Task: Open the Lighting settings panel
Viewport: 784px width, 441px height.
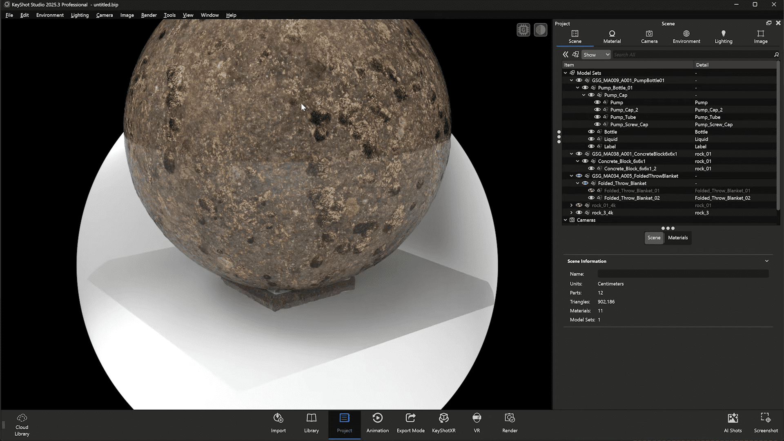Action: [x=723, y=37]
